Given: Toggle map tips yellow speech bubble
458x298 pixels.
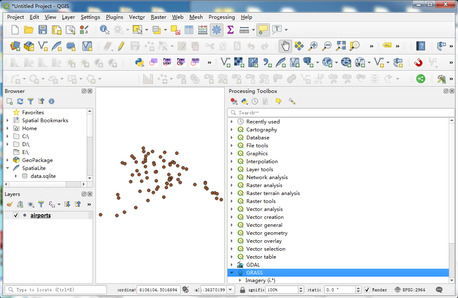Looking at the screenshot, I should (263, 30).
